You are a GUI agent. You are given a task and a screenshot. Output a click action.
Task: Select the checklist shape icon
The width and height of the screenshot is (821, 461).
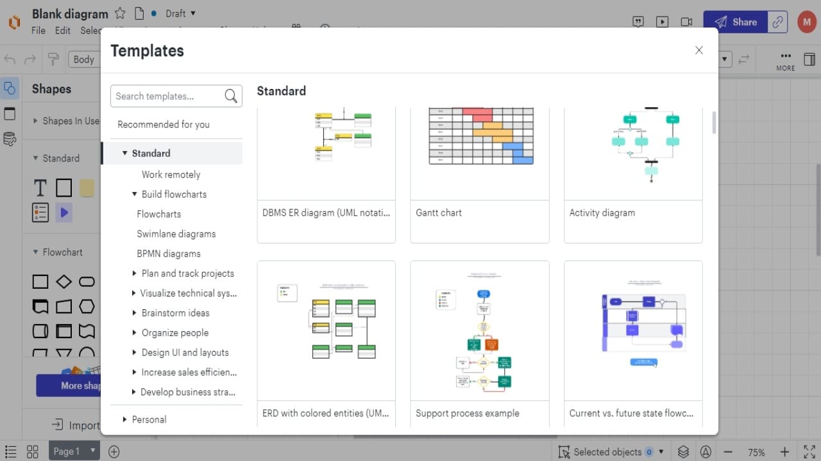pos(40,213)
